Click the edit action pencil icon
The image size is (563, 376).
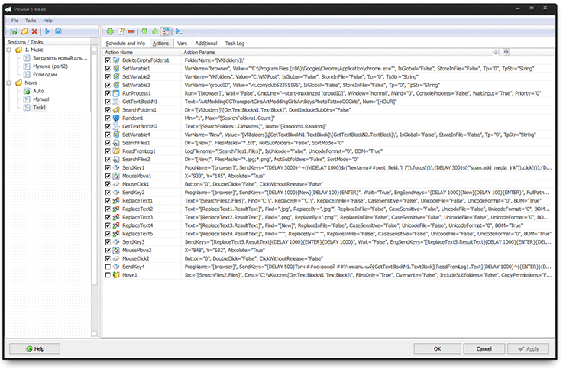coord(121,31)
